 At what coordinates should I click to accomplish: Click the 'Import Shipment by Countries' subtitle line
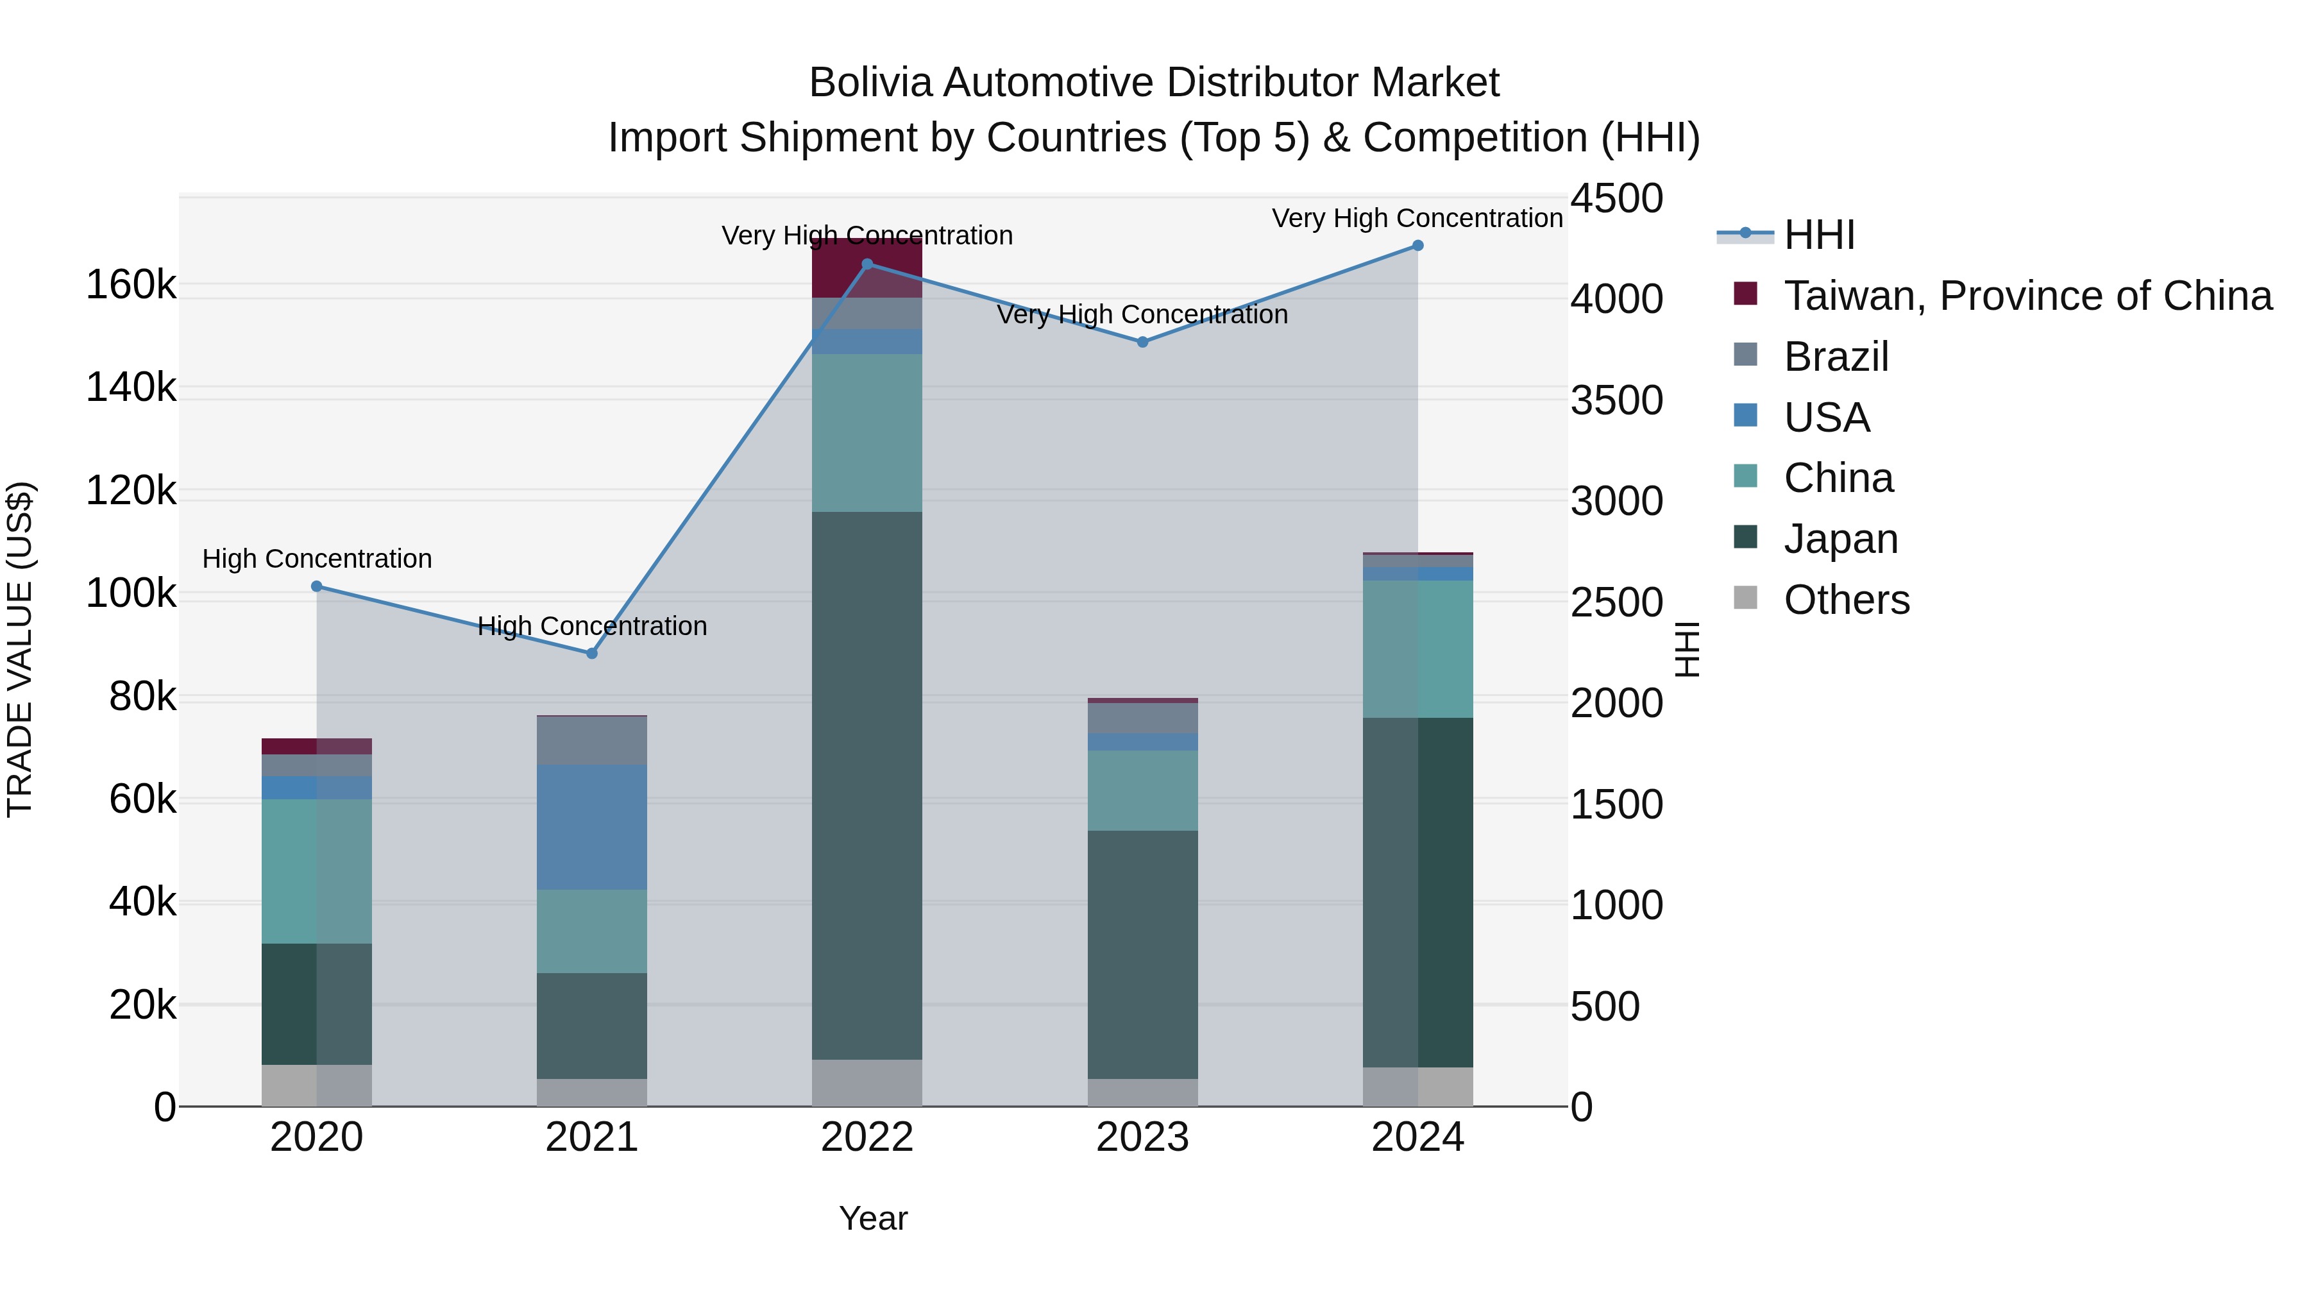click(1154, 138)
